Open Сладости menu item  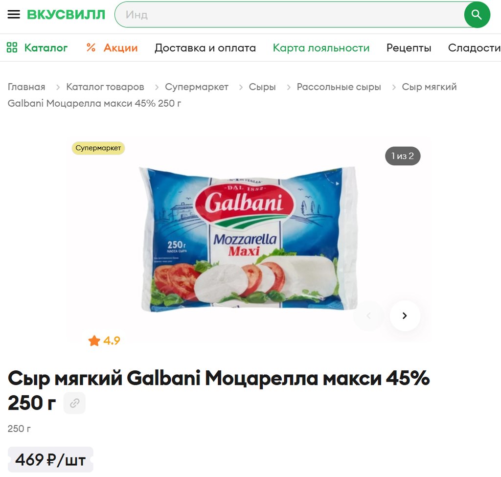click(475, 47)
